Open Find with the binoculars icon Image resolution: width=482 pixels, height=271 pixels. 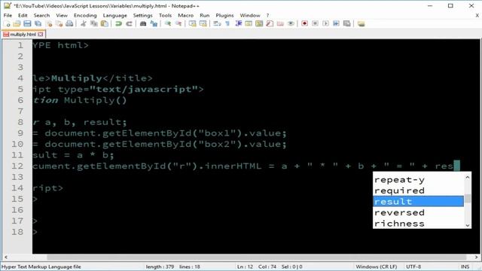(x=143, y=23)
